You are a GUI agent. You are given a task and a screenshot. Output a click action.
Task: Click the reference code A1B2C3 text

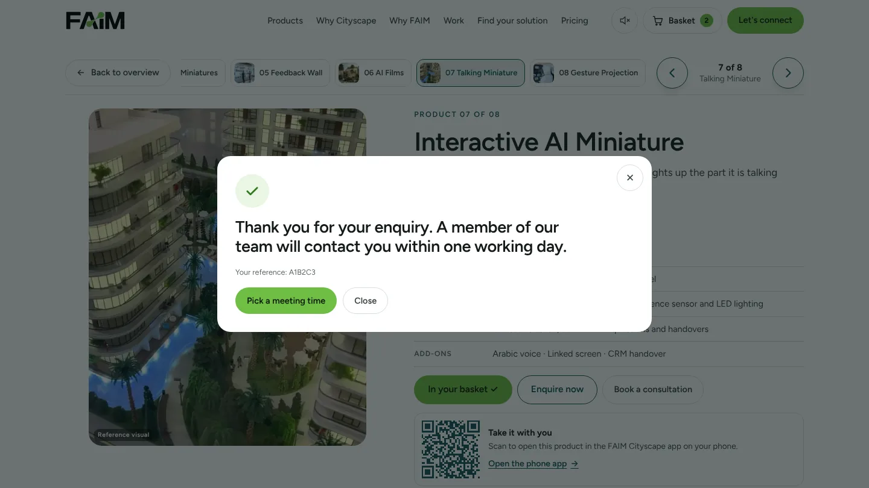tap(302, 272)
